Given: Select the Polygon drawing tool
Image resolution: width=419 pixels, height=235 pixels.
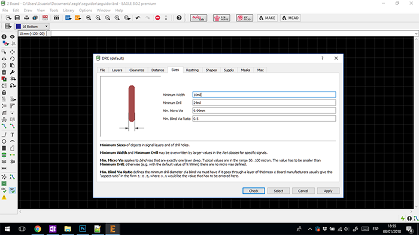Looking at the screenshot, I should pyautogui.click(x=13, y=149).
